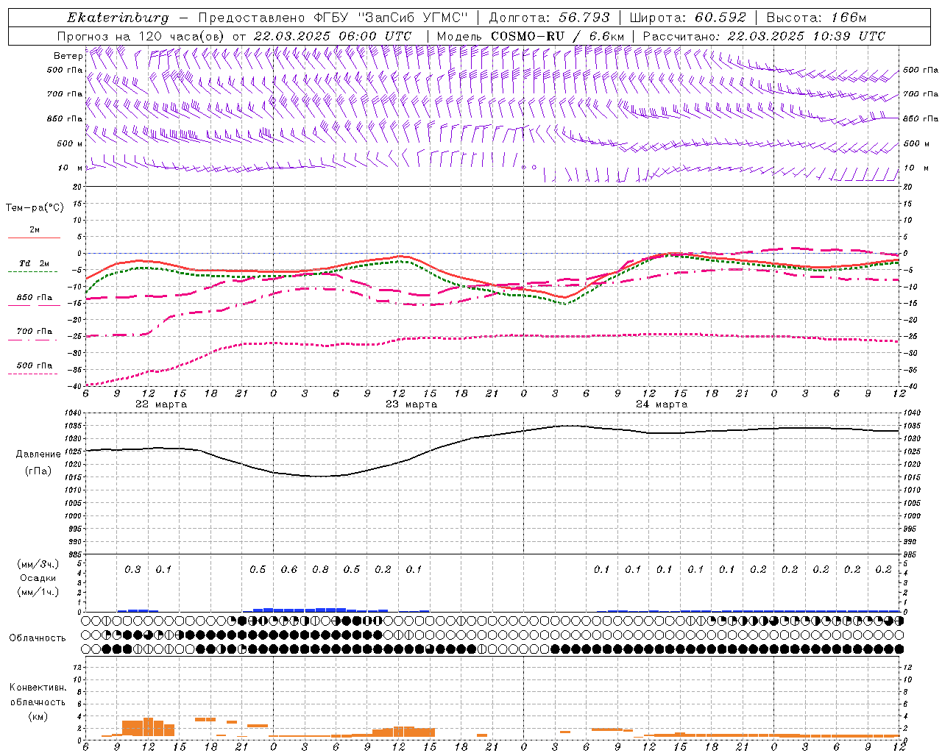Click the "Модель COSMO-RU / 6.6км" label
This screenshot has height=753, width=942.
click(x=531, y=36)
